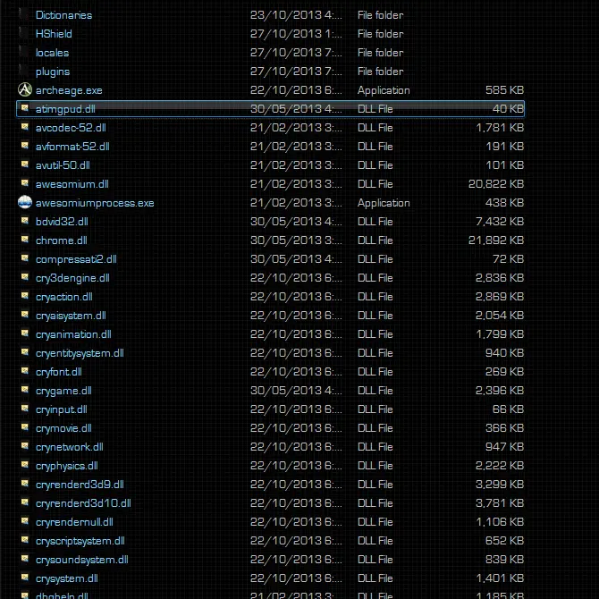Select the cry3dengine.dll file name

pyautogui.click(x=72, y=278)
